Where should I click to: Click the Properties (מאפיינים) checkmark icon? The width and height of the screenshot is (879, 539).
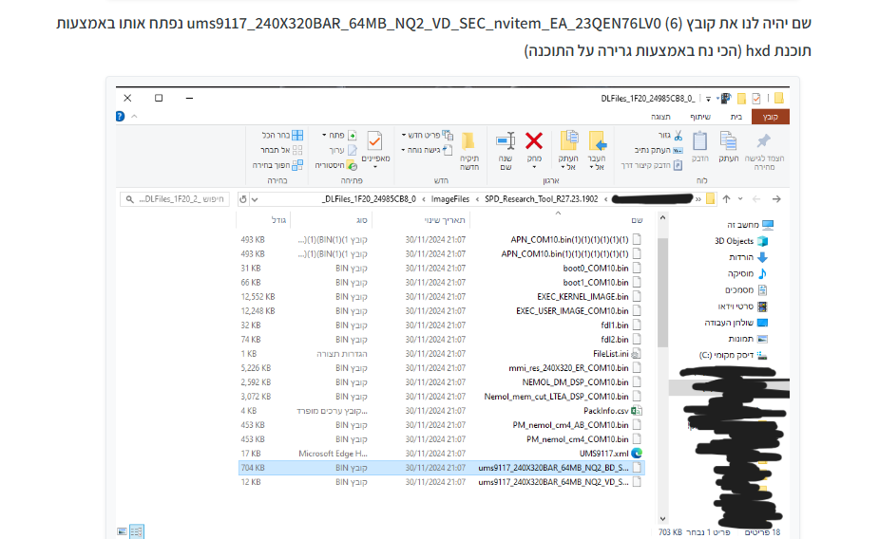tap(374, 140)
